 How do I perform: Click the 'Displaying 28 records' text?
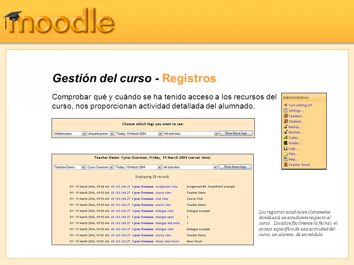point(152,177)
